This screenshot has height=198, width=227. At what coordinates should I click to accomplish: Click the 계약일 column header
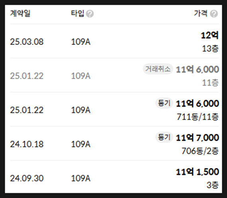pyautogui.click(x=20, y=14)
